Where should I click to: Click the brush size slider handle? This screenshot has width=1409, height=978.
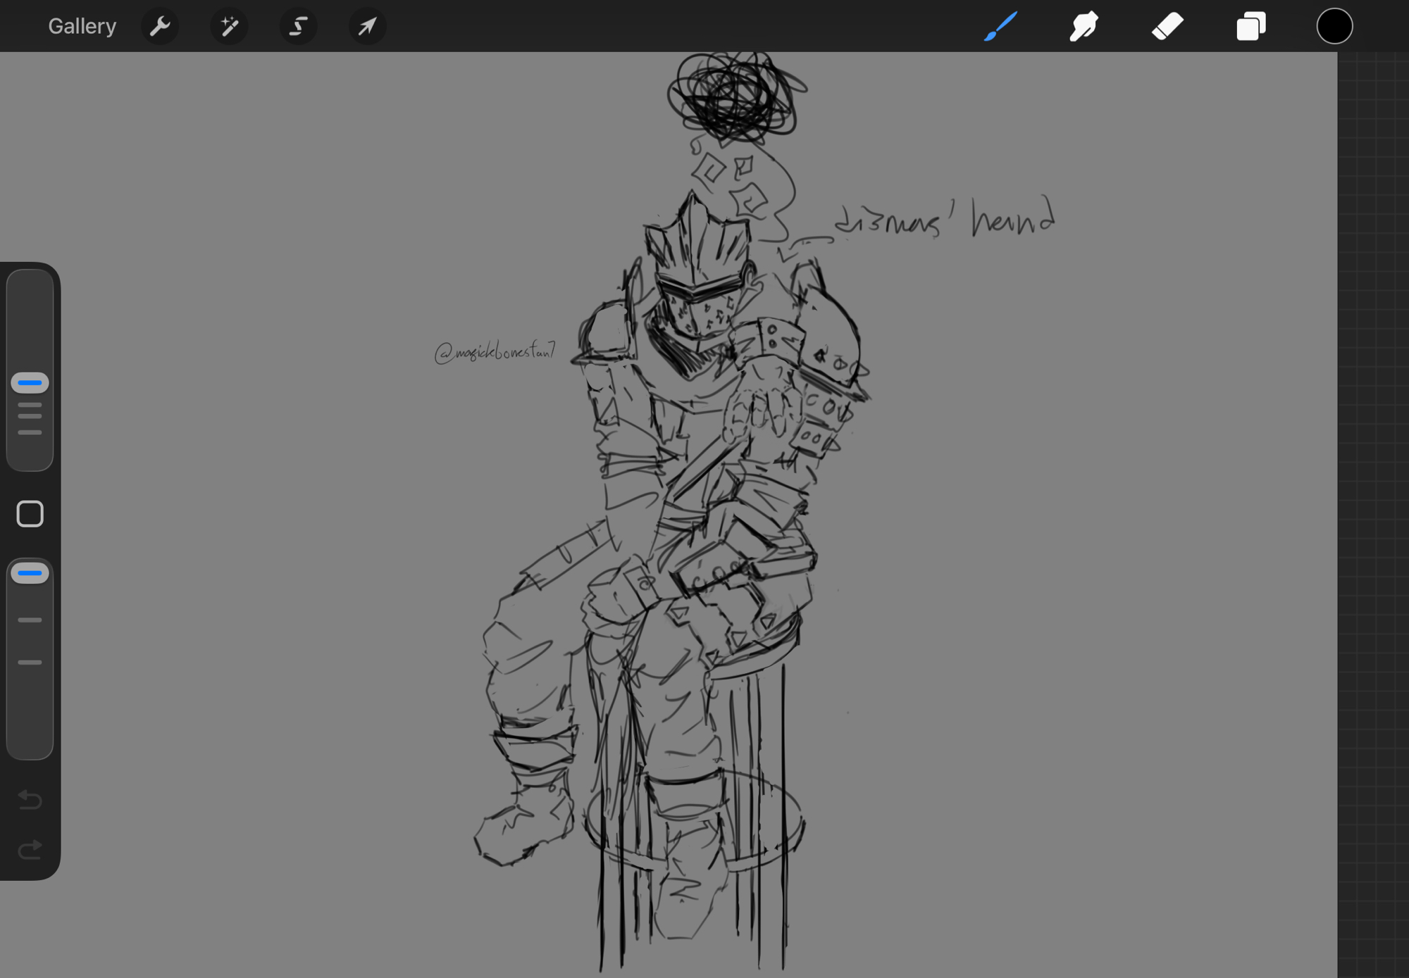coord(30,383)
